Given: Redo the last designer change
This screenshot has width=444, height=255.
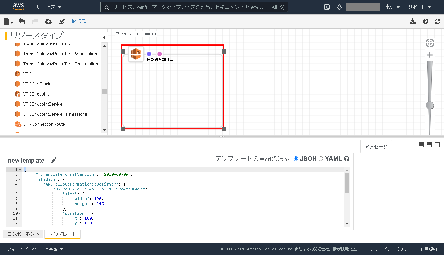Looking at the screenshot, I should (35, 21).
